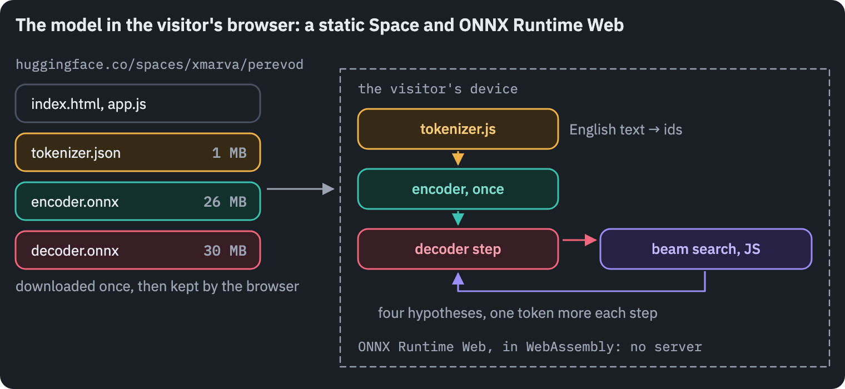Click the 'English text → ids' caption

[626, 129]
